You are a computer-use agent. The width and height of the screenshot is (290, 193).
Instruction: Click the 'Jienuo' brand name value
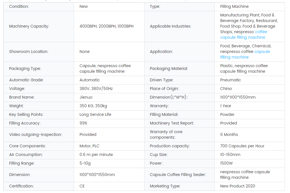[86, 97]
